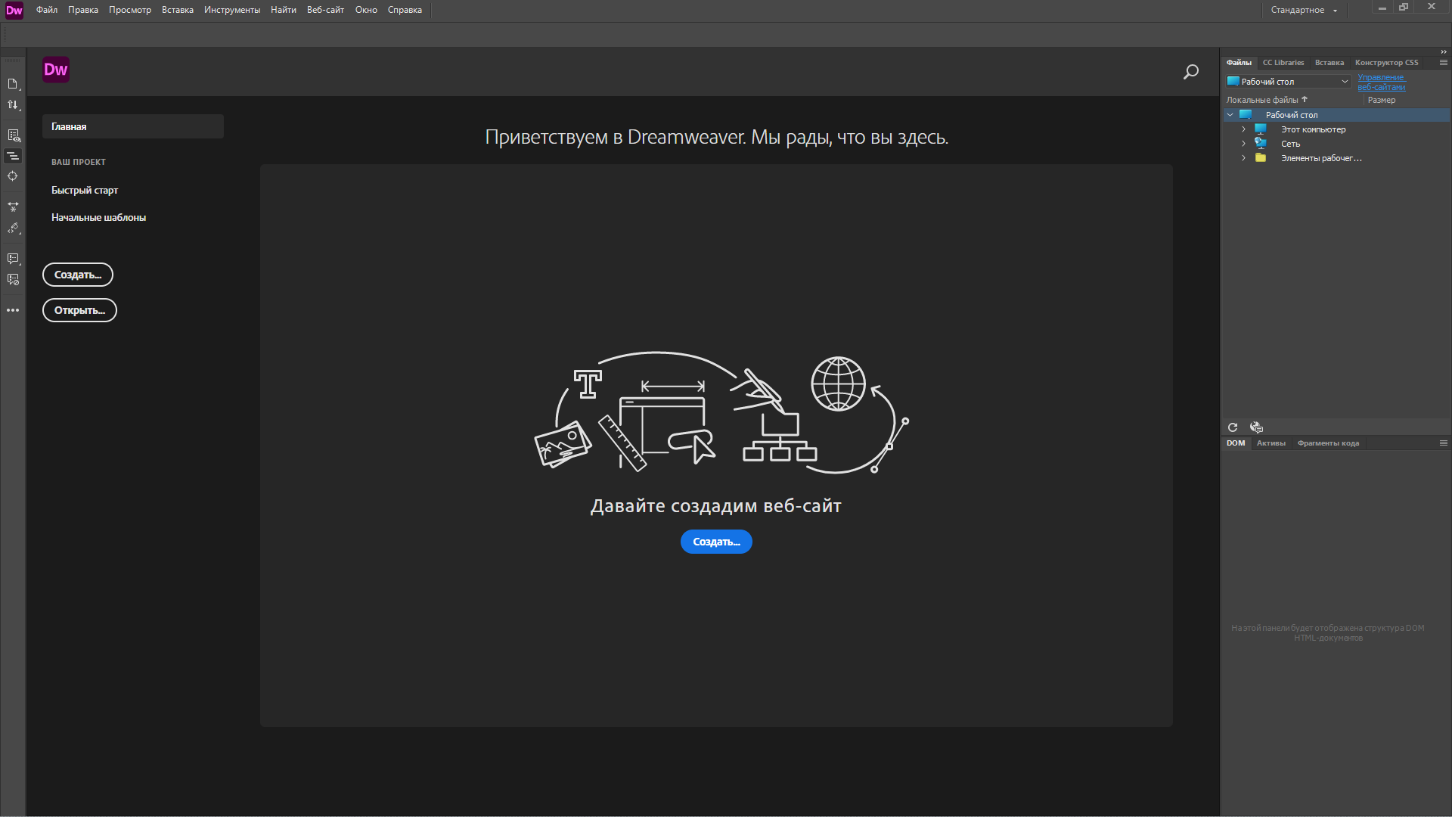1452x817 pixels.
Task: Switch to the Вставка panel tab
Action: pyautogui.click(x=1329, y=63)
